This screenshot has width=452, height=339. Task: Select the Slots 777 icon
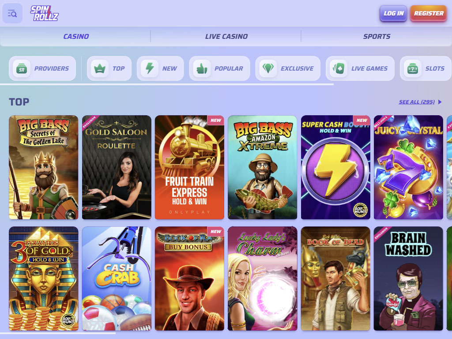tap(413, 68)
